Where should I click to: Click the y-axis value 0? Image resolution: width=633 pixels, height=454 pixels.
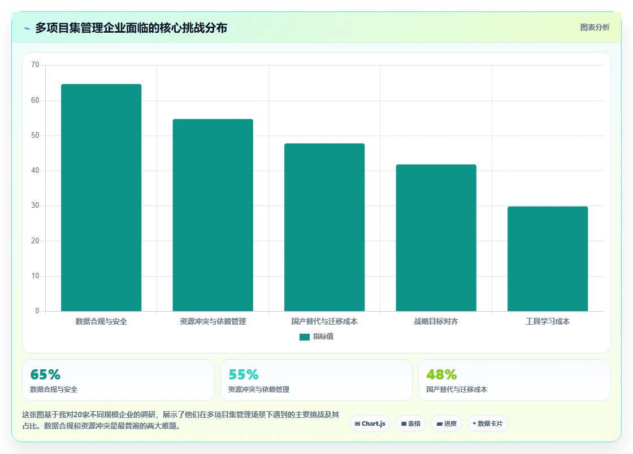click(37, 311)
